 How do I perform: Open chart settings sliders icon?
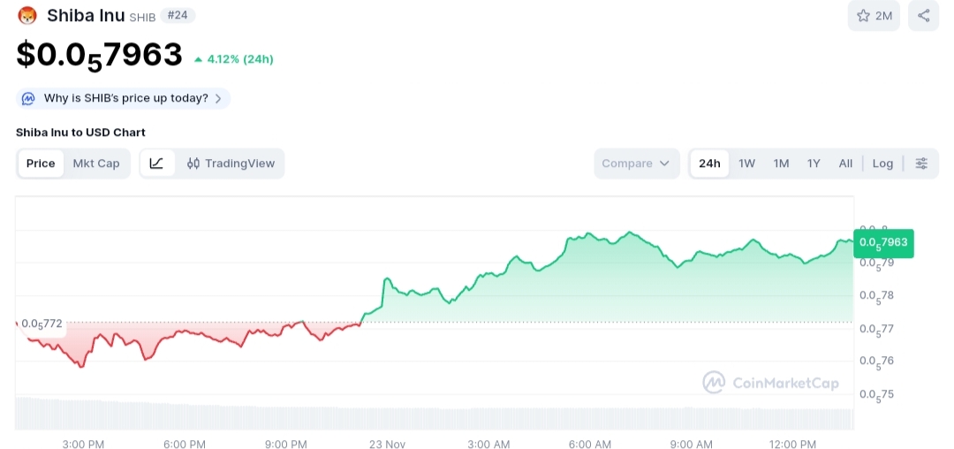(921, 163)
